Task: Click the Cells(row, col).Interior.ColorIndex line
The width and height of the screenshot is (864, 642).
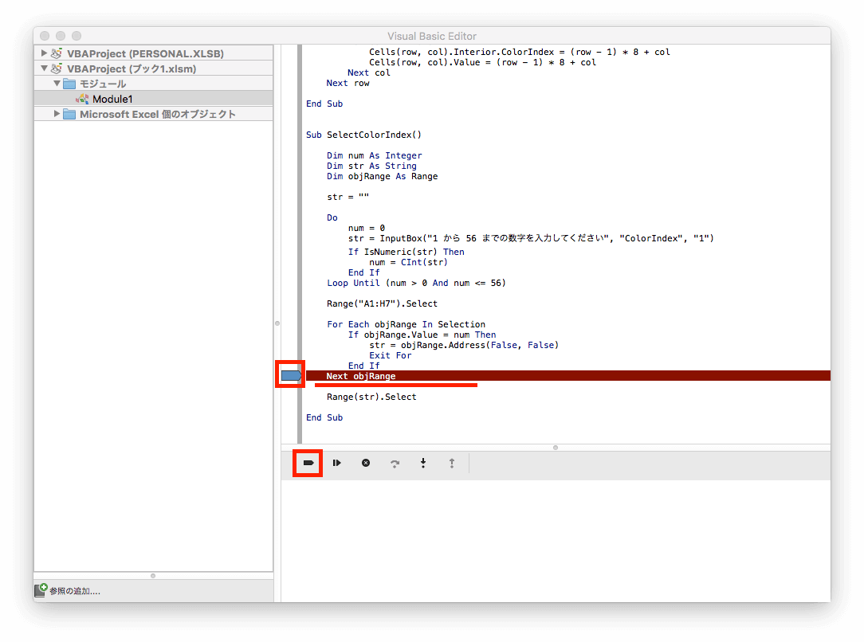Action: [520, 53]
